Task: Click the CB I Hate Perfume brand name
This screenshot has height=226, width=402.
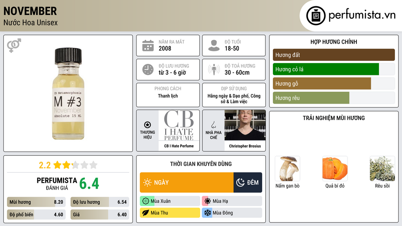Action: coord(179,146)
